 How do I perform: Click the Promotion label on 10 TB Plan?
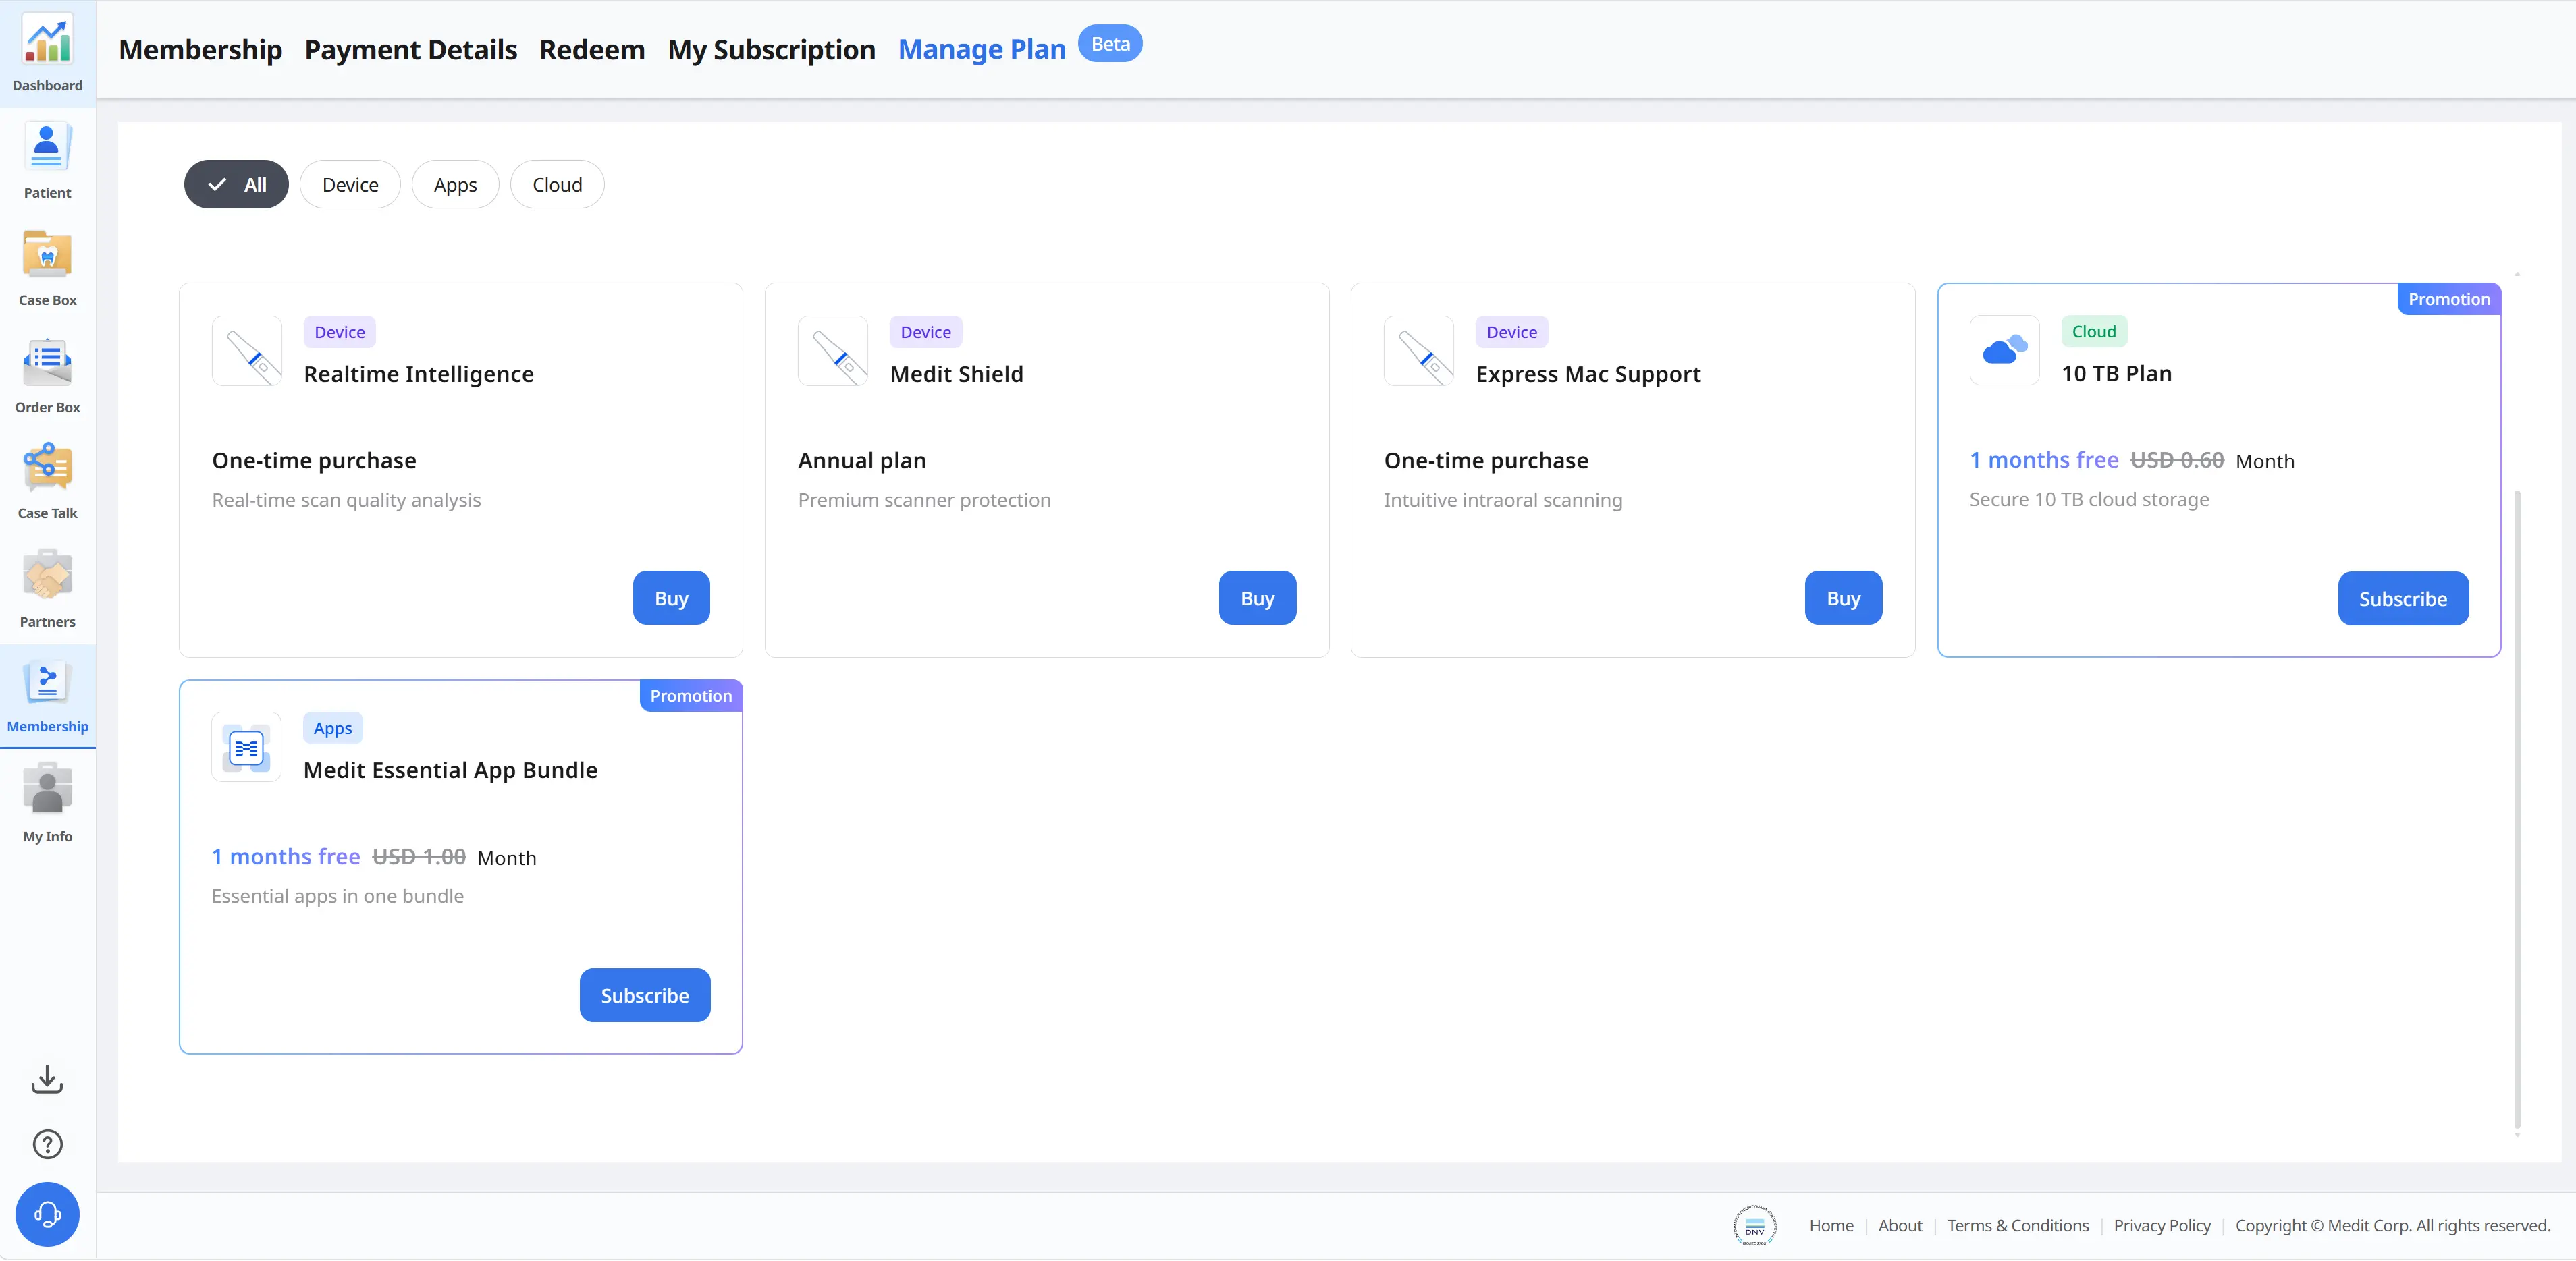(2449, 299)
